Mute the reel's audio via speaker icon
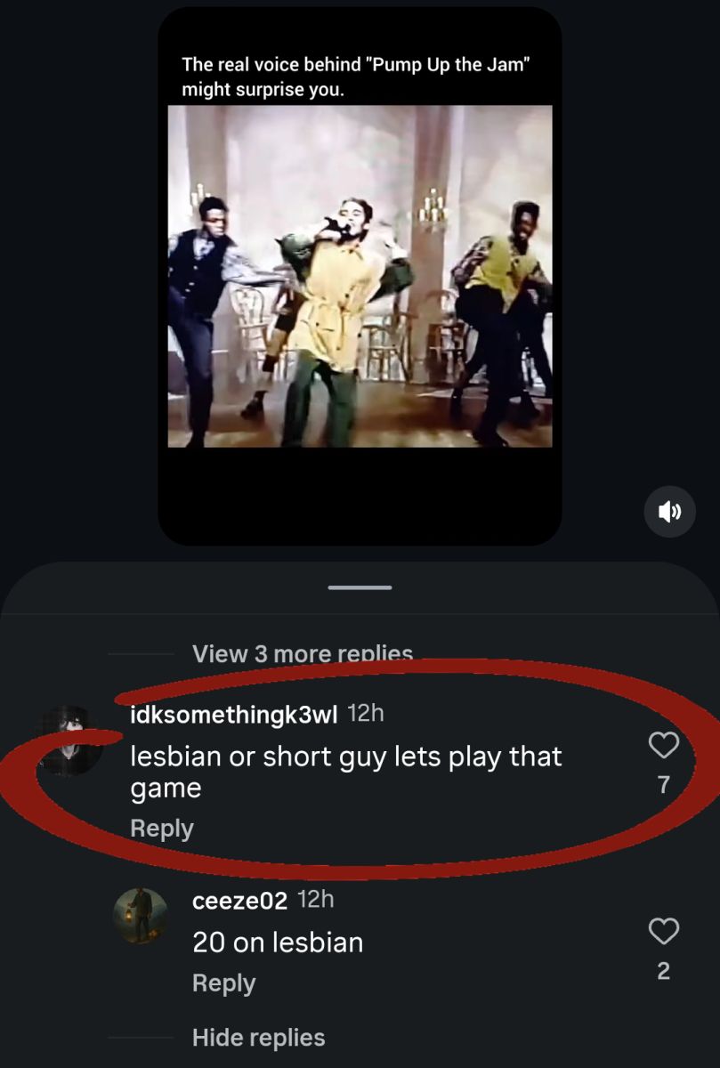 coord(669,512)
